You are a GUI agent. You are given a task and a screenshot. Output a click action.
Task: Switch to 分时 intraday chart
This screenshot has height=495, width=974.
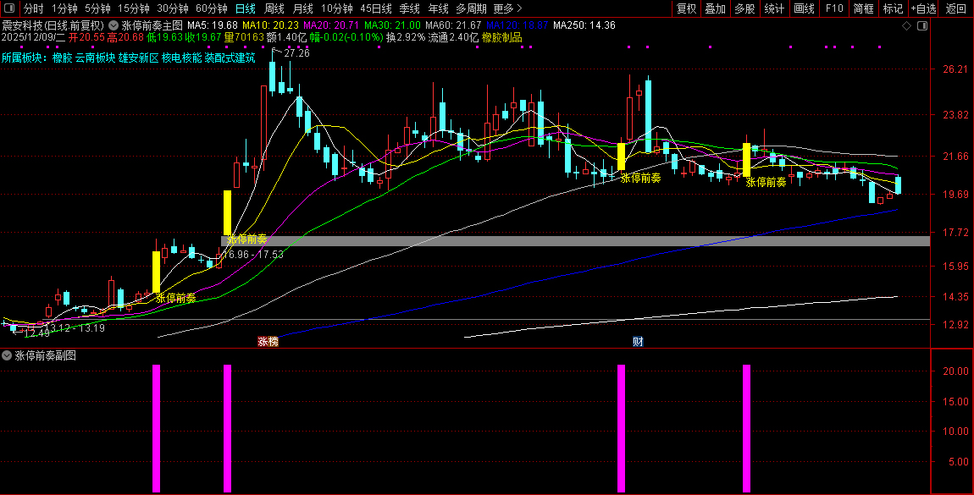[x=34, y=8]
